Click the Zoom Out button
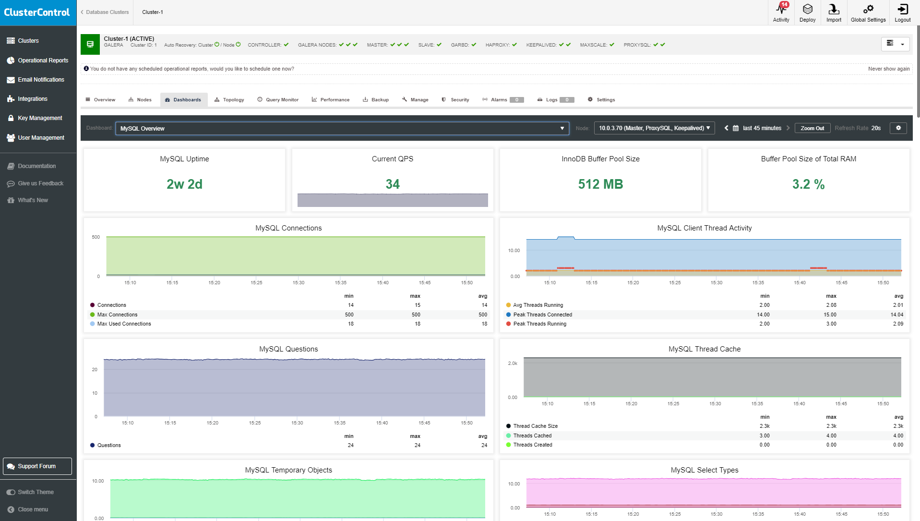920x521 pixels. tap(812, 128)
